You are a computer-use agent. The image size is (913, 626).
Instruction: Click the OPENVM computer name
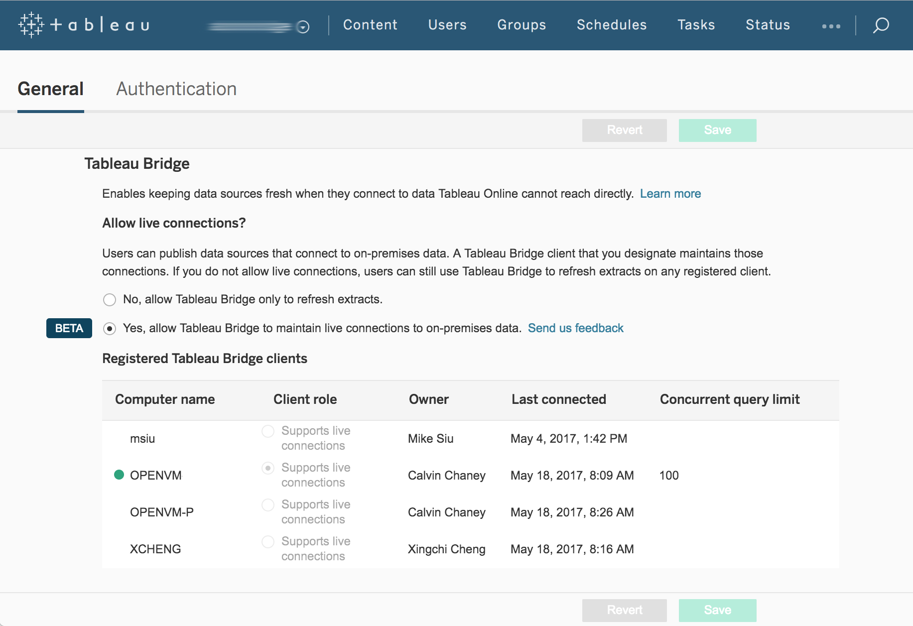pyautogui.click(x=156, y=476)
